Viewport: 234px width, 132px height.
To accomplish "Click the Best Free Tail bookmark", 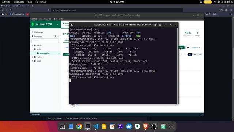I will (x=211, y=14).
